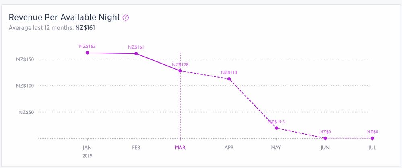Click the JUL month axis label
This screenshot has height=168, width=402.
tap(372, 148)
